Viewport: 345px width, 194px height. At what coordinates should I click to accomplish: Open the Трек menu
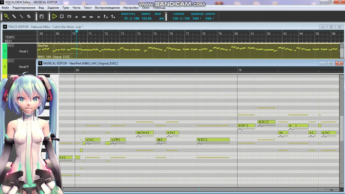click(65, 8)
